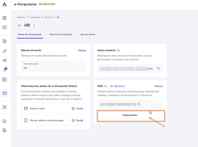This screenshot has width=198, height=147.
Task: Open the book icon in sidebar
Action: [x=4, y=27]
